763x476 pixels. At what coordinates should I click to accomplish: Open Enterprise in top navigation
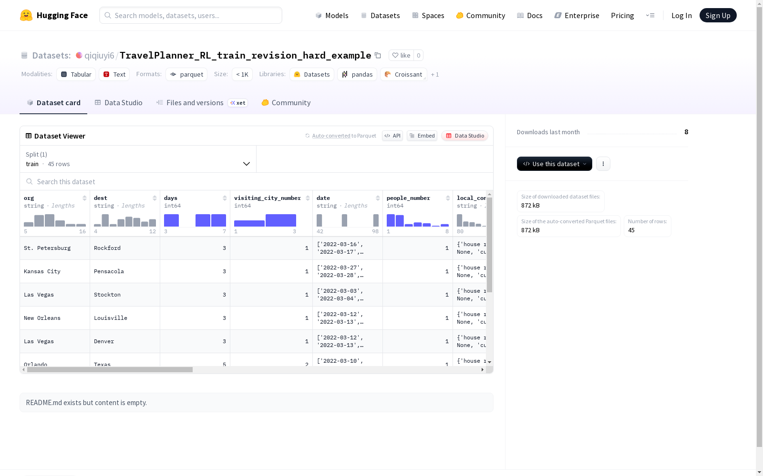pos(577,15)
